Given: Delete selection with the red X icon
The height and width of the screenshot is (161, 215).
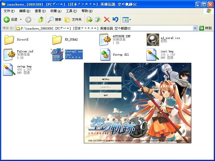Looking at the screenshot, I should click(x=107, y=20).
